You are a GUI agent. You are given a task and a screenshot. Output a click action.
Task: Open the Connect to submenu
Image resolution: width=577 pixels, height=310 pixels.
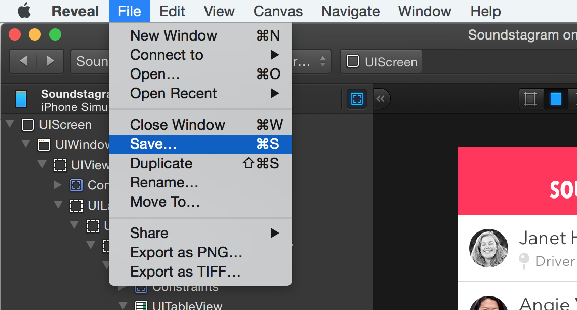[200, 55]
